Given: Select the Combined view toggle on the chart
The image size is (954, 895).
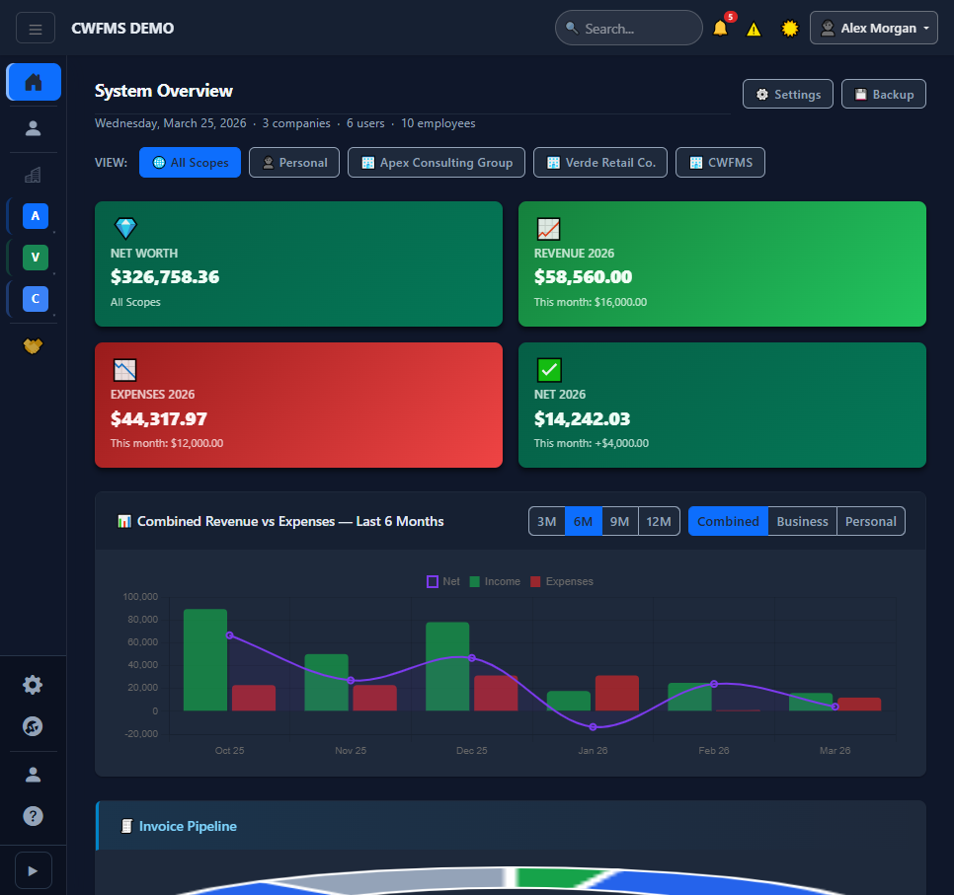Looking at the screenshot, I should pyautogui.click(x=728, y=521).
